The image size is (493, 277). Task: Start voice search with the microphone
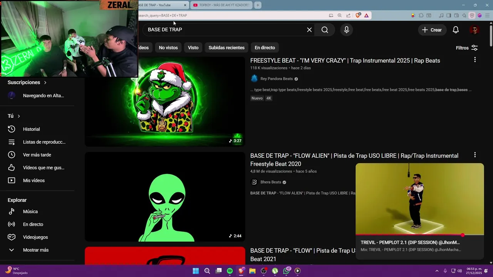click(347, 30)
